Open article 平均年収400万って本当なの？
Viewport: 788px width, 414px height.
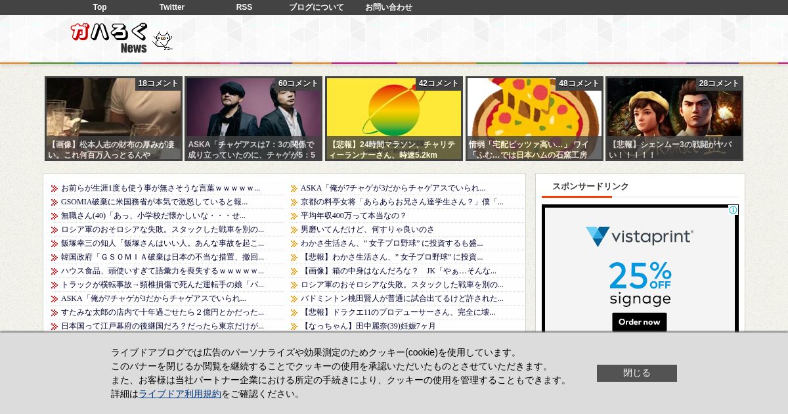pyautogui.click(x=353, y=216)
